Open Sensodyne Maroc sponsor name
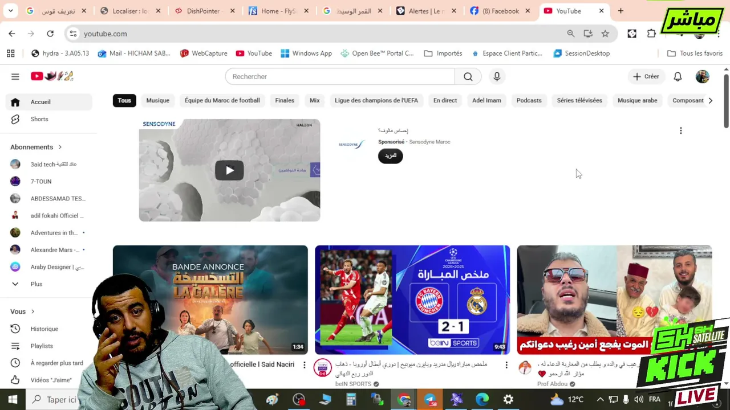Image resolution: width=730 pixels, height=410 pixels. pos(429,142)
